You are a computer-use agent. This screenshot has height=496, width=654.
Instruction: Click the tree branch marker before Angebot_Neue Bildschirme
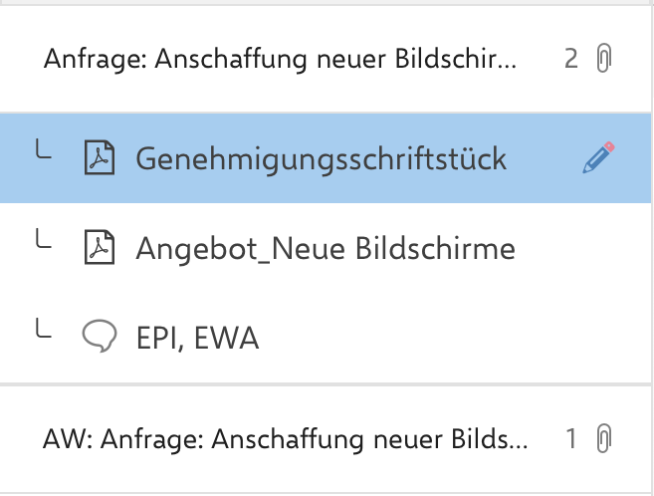(43, 243)
